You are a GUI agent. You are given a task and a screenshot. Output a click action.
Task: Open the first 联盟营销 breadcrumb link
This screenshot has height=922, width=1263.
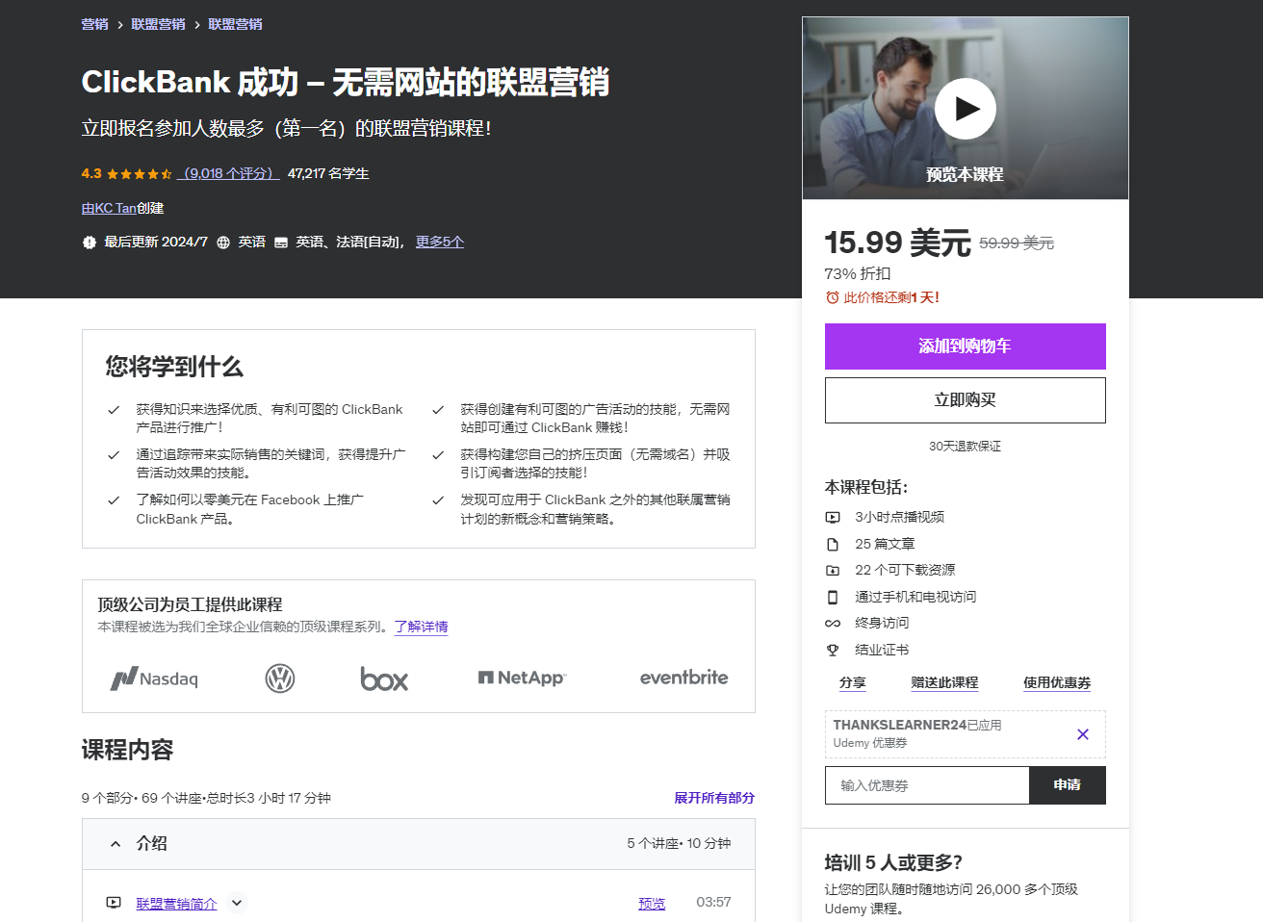[158, 24]
